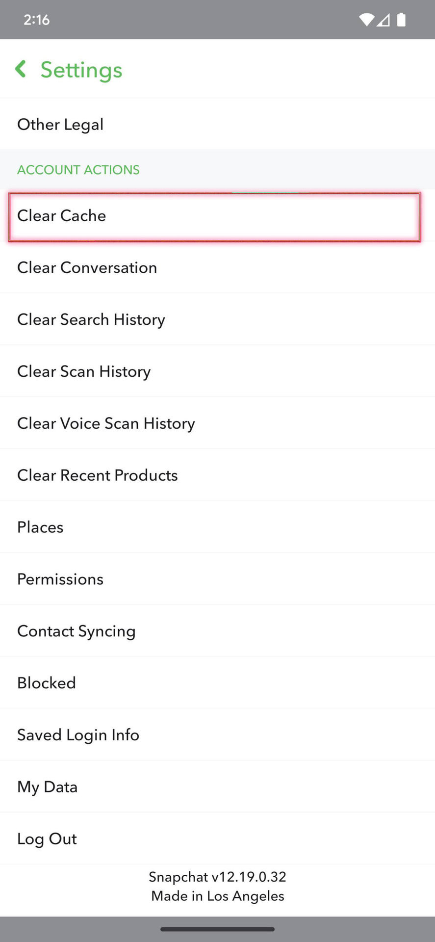Open Clear Scan History

coord(84,372)
